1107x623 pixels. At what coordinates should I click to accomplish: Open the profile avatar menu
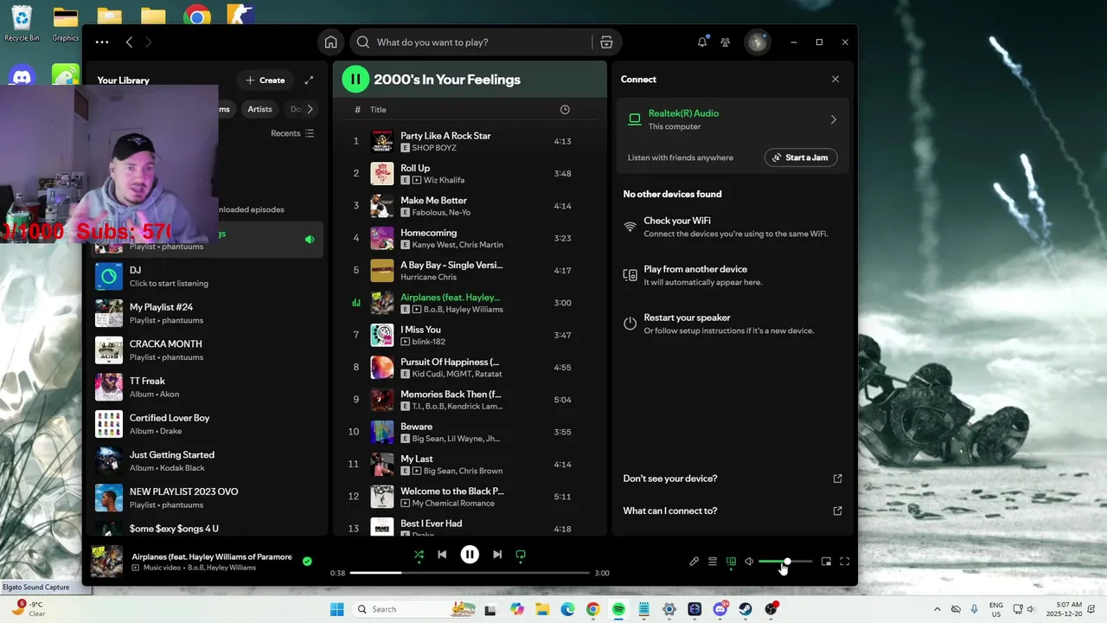758,42
